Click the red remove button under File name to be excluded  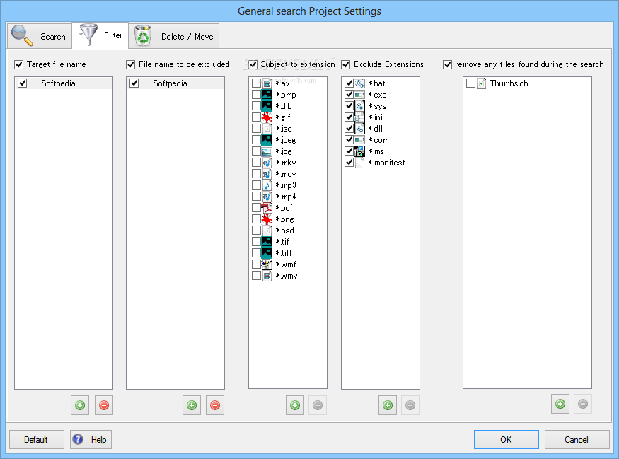(x=215, y=405)
